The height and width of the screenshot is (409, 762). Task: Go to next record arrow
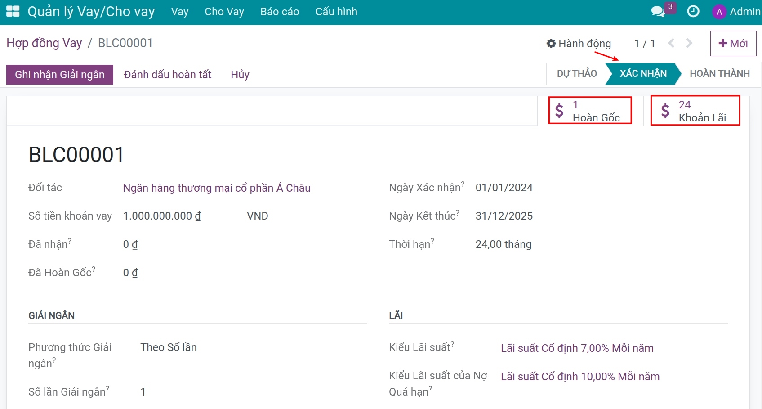(x=689, y=43)
